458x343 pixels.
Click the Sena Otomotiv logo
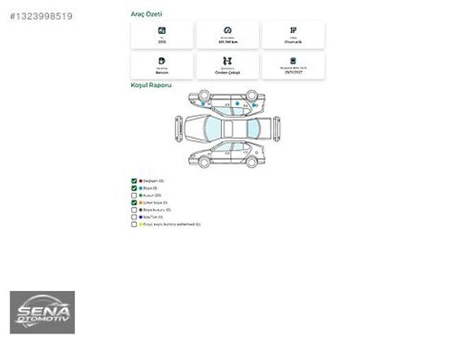[43, 312]
